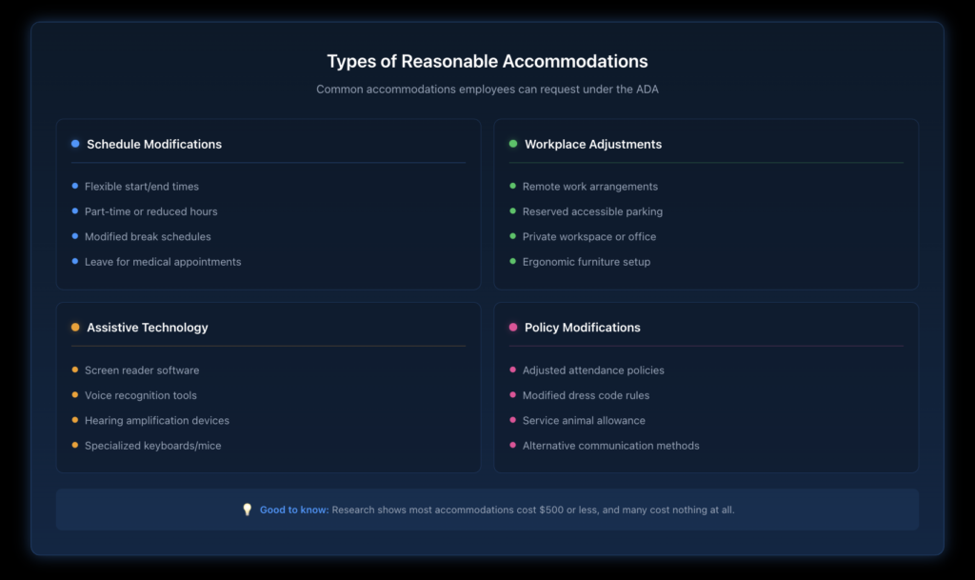Click the bullet beside Screen reader software
Screen dimensions: 975x580
tap(75, 370)
